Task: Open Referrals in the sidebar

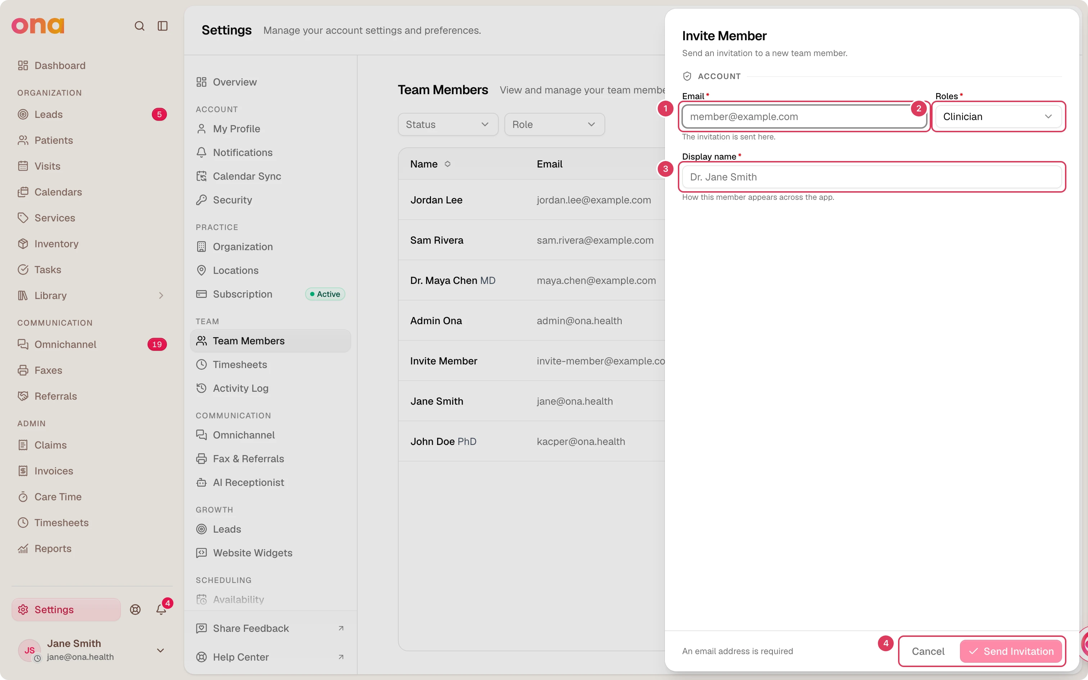Action: 92,396
